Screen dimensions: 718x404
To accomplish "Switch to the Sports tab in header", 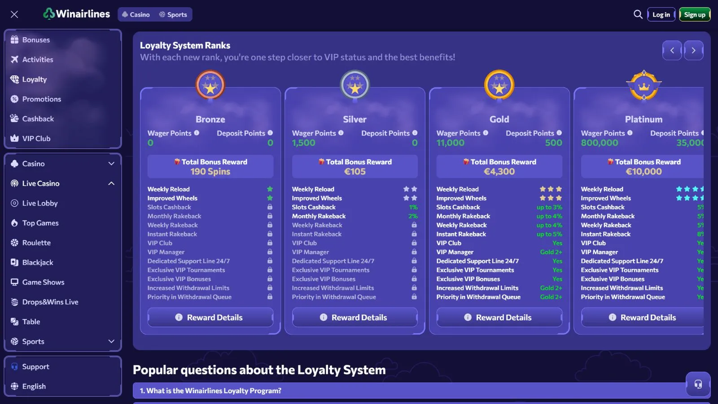I will click(173, 14).
